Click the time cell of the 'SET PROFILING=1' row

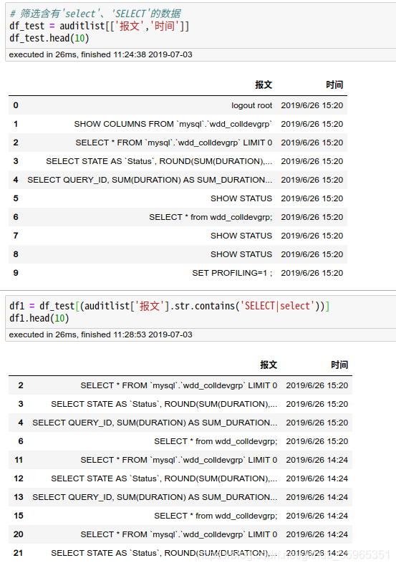[312, 273]
